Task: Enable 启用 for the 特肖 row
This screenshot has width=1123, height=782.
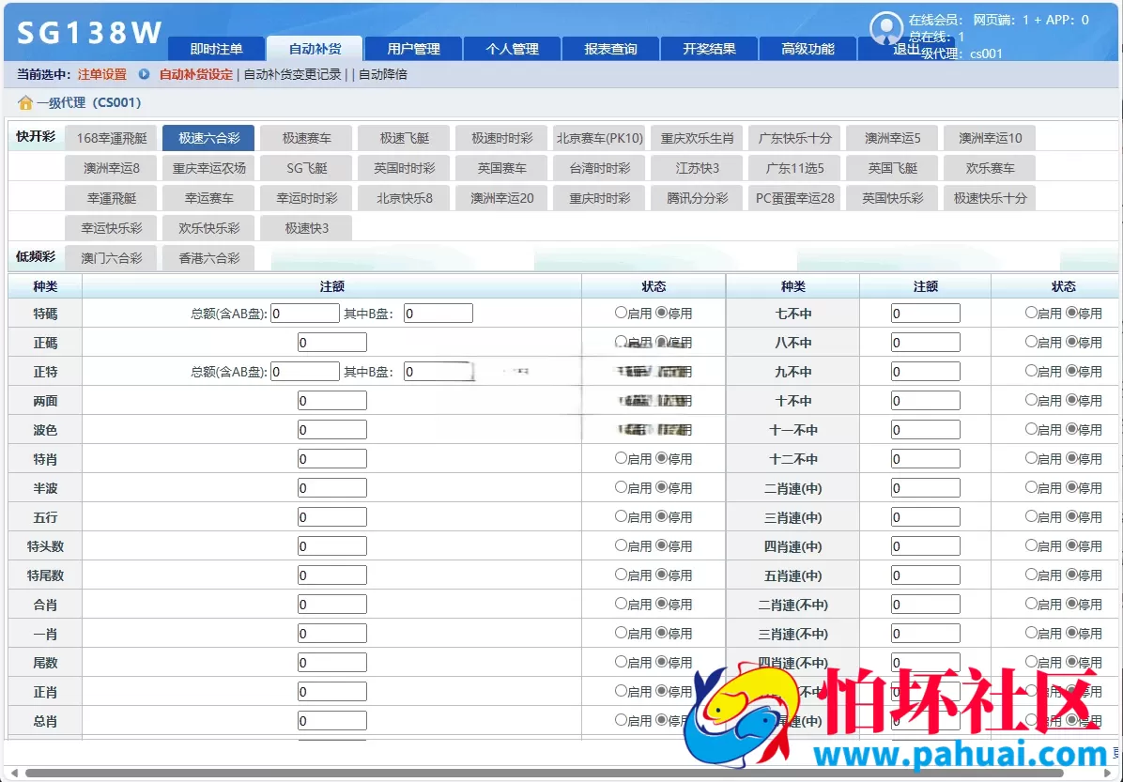Action: tap(621, 458)
